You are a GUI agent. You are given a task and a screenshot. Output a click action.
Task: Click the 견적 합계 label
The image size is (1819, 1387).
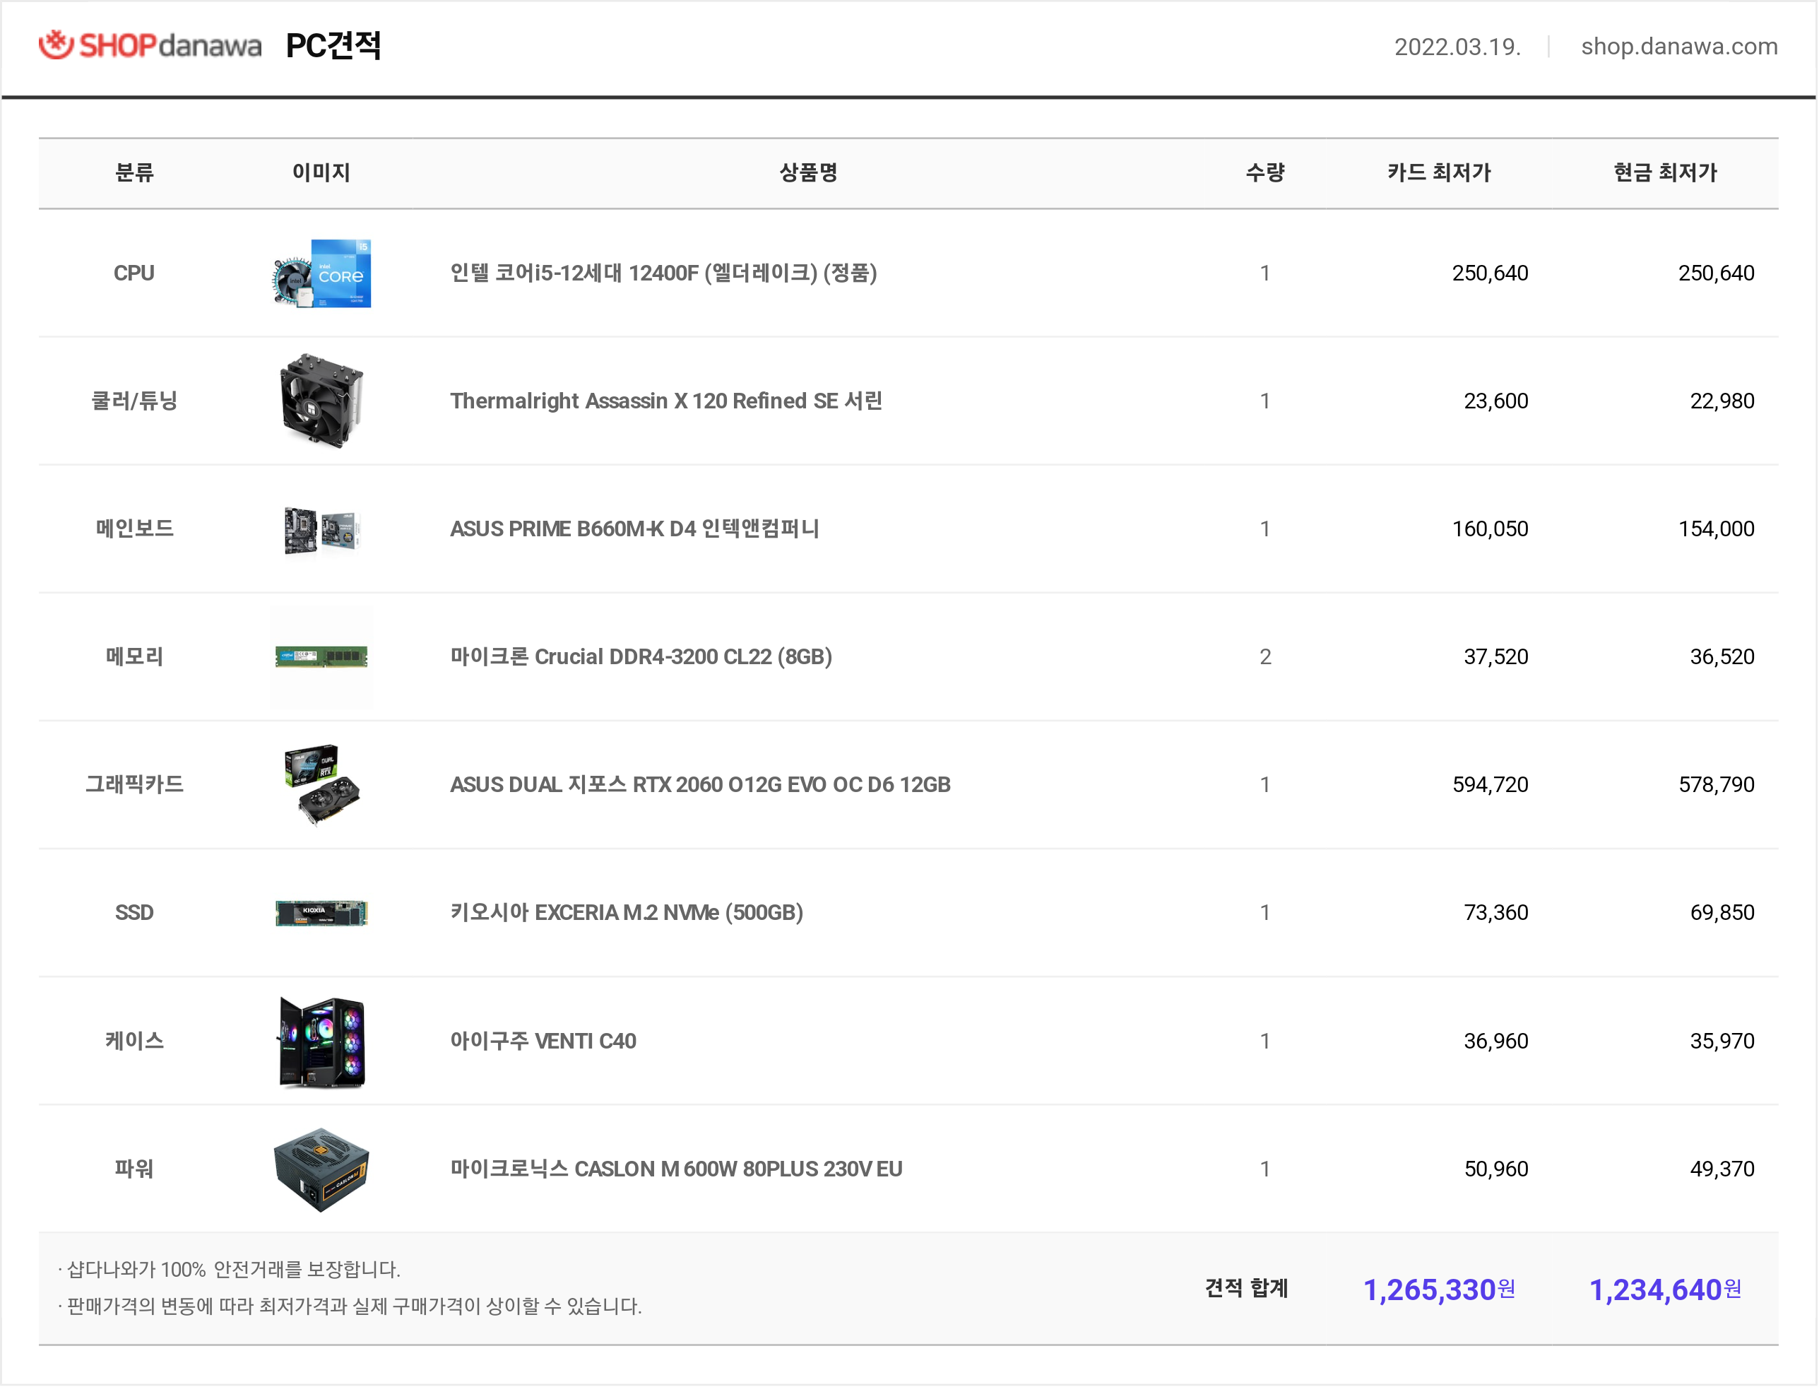tap(1247, 1289)
